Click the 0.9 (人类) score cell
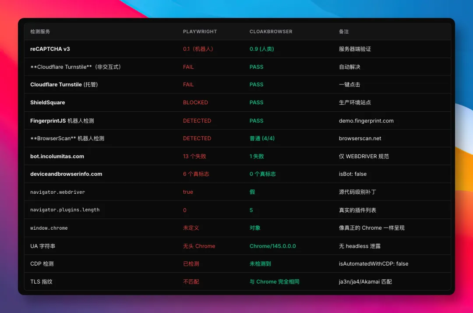473x313 pixels. coord(261,49)
